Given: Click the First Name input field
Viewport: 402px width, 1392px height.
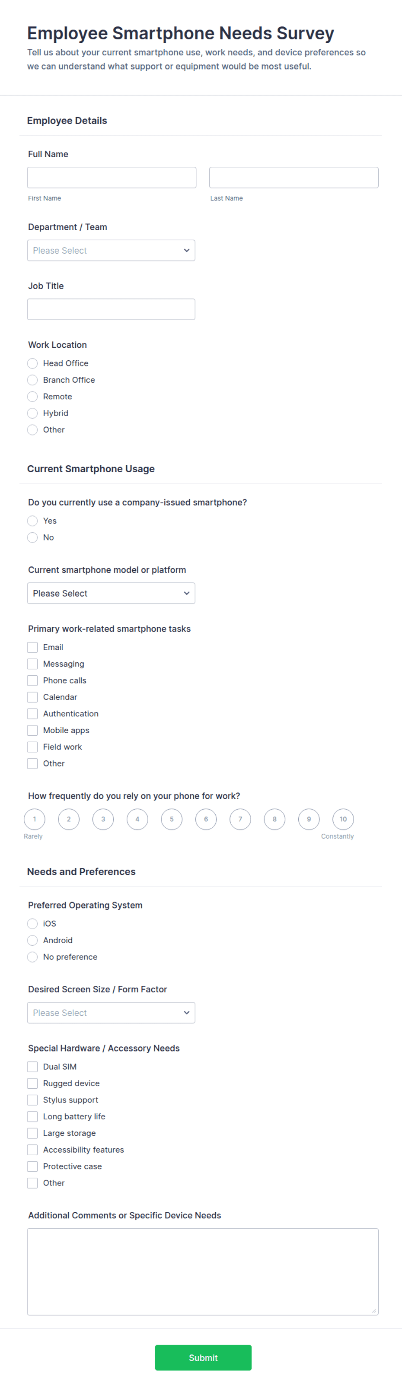Looking at the screenshot, I should (112, 177).
